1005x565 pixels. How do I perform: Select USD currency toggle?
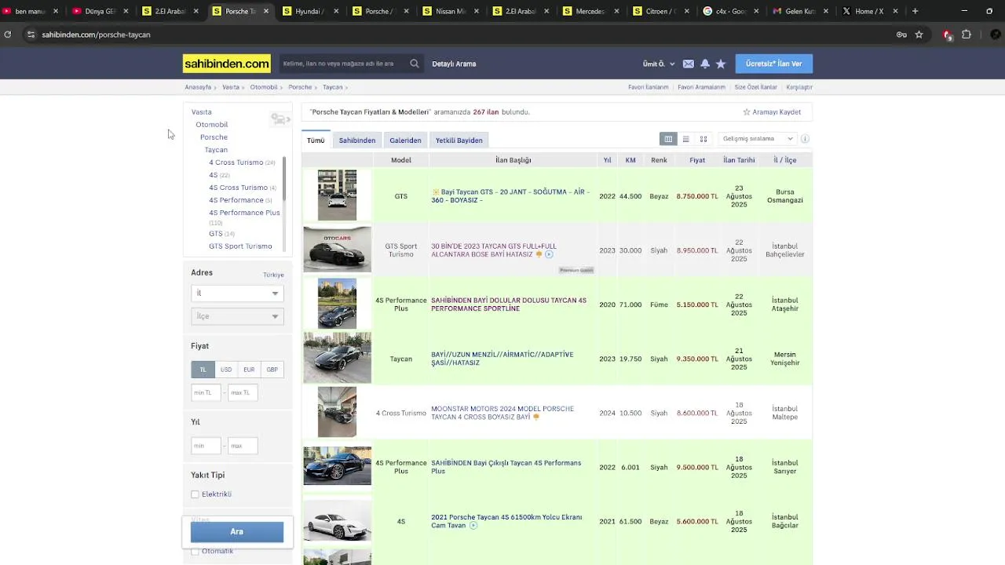click(x=226, y=370)
